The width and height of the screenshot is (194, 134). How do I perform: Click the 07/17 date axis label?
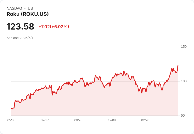(45, 120)
